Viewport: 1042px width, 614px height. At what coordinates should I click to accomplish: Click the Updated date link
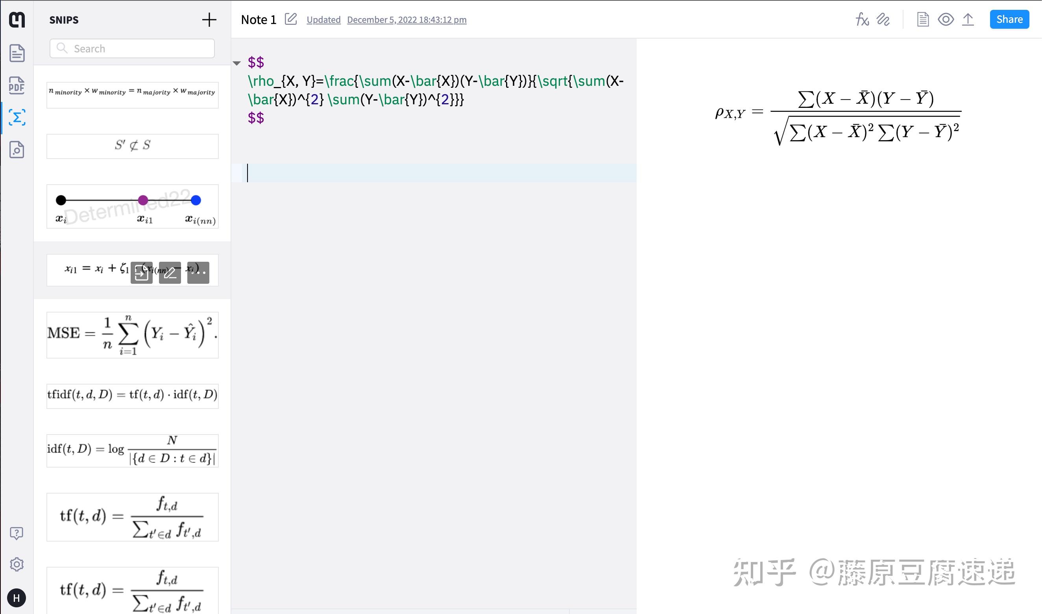(406, 20)
